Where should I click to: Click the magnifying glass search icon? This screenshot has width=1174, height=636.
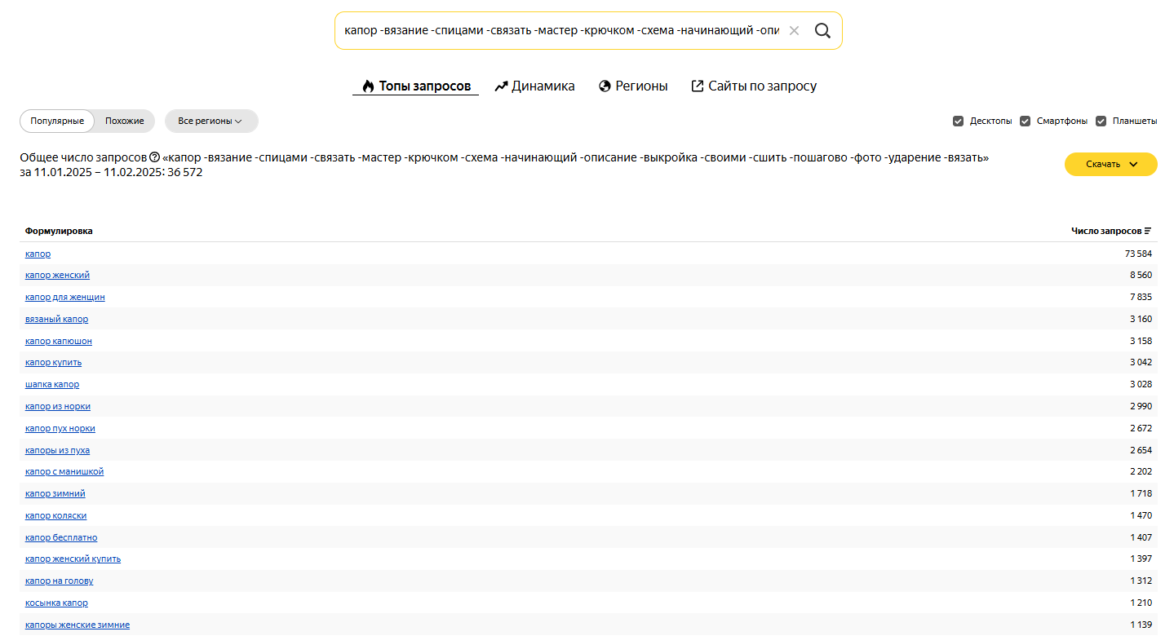pyautogui.click(x=822, y=31)
